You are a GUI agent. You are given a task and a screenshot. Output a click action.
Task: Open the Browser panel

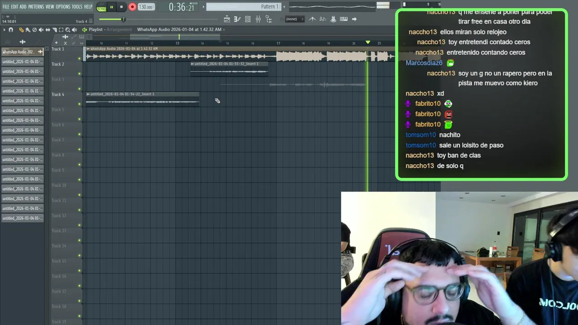point(269,19)
